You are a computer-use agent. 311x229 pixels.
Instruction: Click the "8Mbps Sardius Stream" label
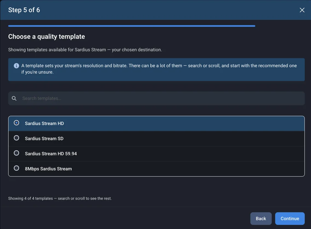click(x=48, y=169)
